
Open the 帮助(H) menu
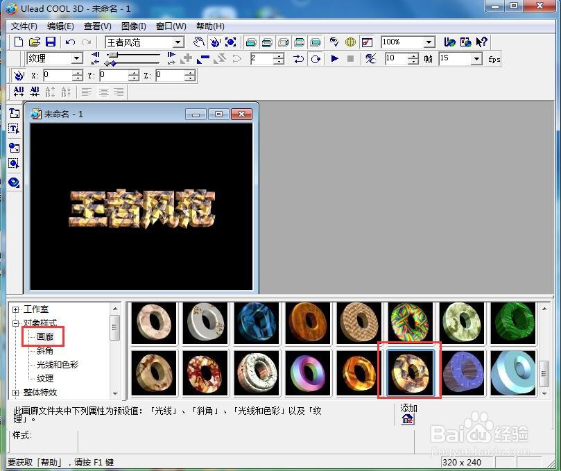click(x=210, y=26)
